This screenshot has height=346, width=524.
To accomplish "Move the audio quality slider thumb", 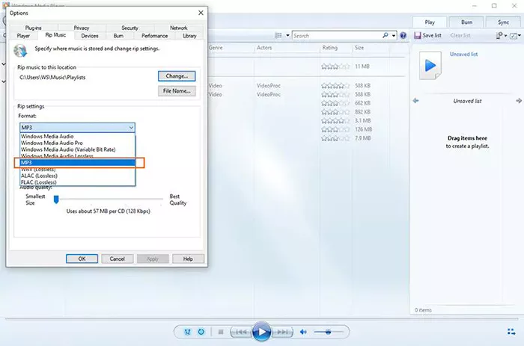I will 56,200.
